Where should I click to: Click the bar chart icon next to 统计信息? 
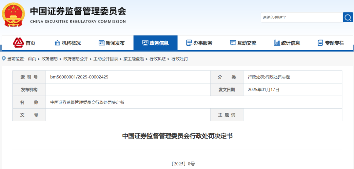pos(277,42)
